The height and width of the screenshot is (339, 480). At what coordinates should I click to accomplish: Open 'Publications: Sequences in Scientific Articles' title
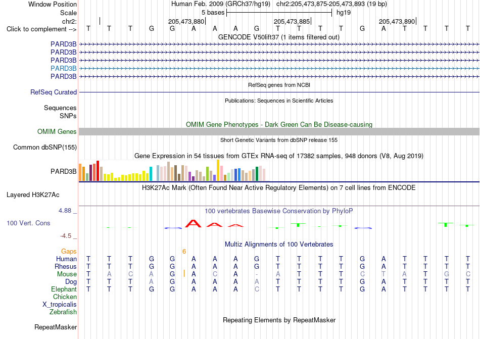(279, 101)
